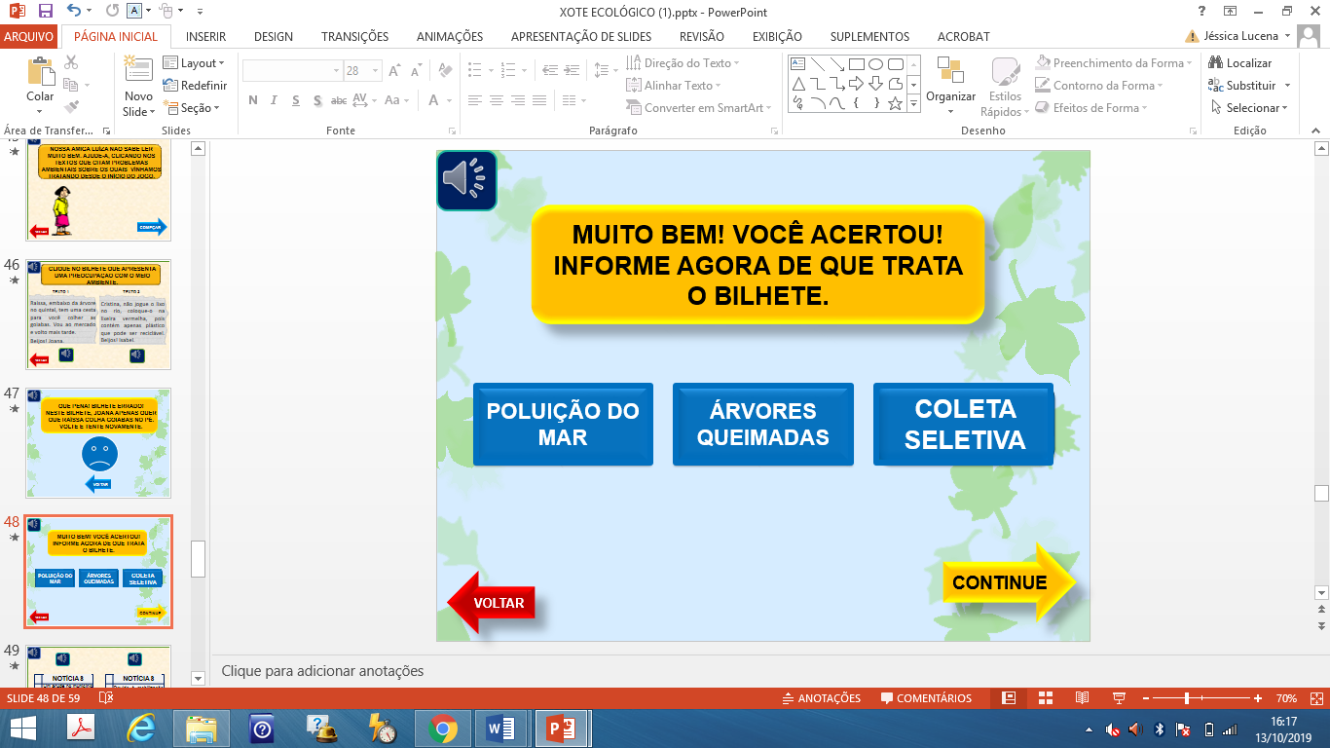Select slide 47 thumbnail

(x=98, y=443)
